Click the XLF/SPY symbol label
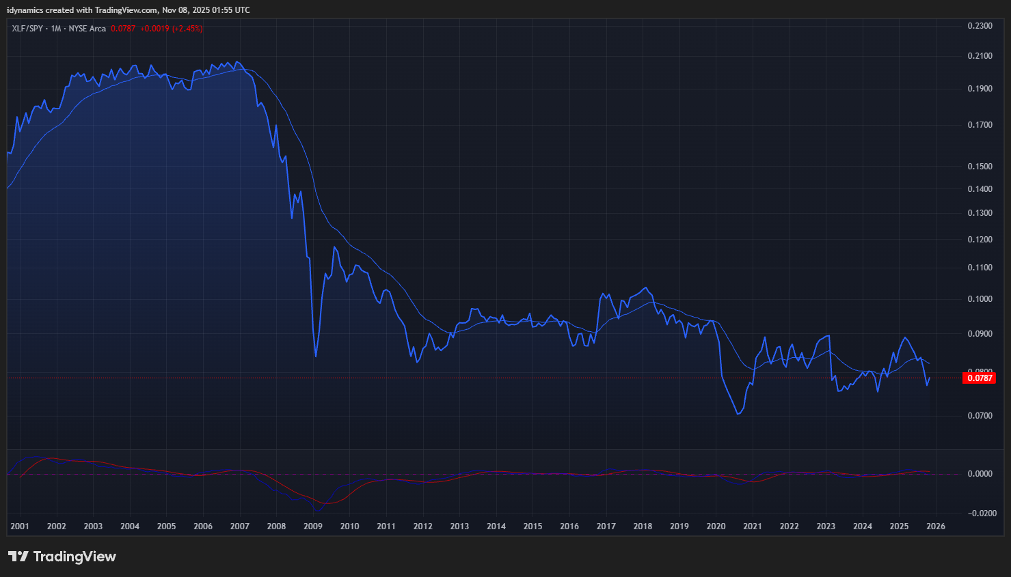 pos(27,29)
